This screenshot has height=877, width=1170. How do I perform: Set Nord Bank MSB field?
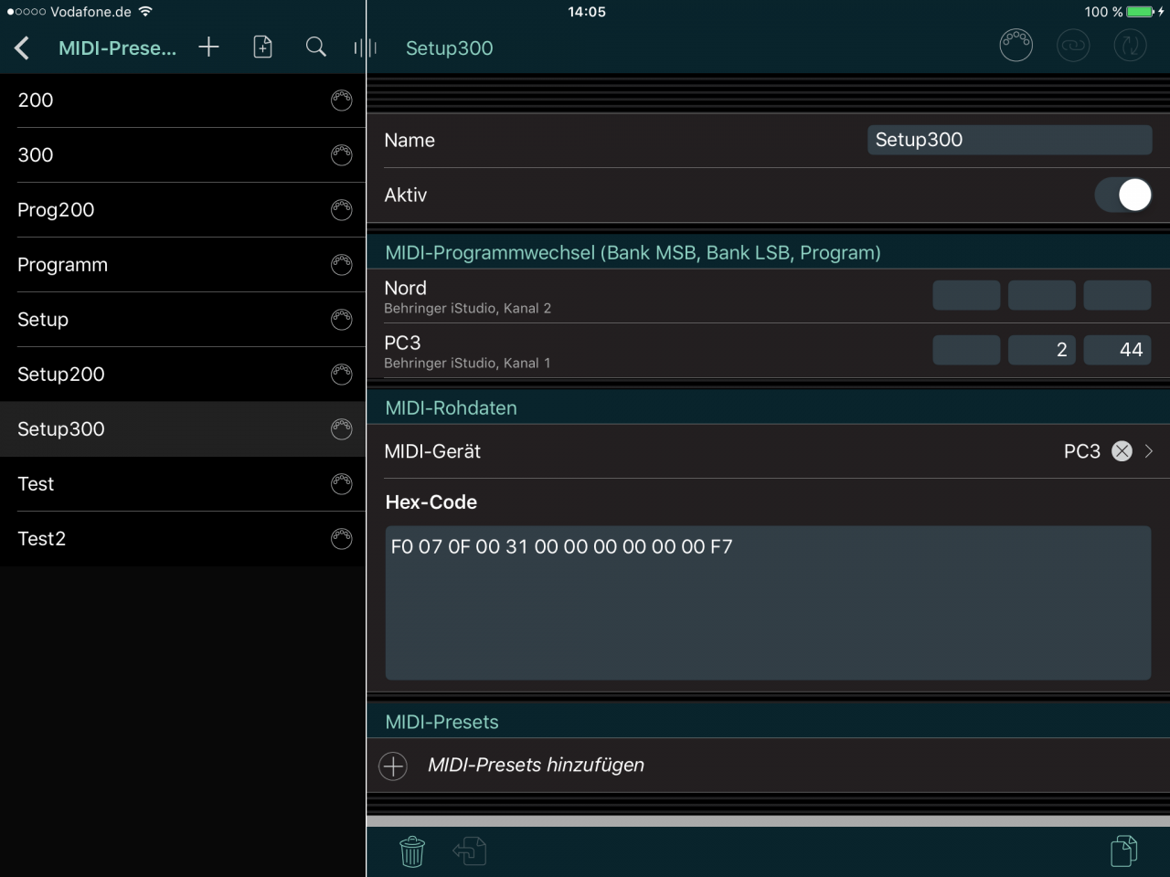pyautogui.click(x=966, y=295)
